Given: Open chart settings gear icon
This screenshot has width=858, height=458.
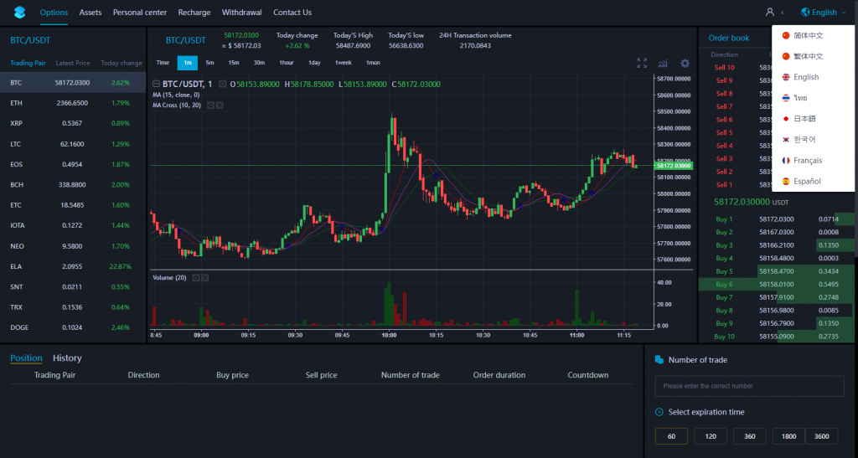Looking at the screenshot, I should pyautogui.click(x=685, y=64).
